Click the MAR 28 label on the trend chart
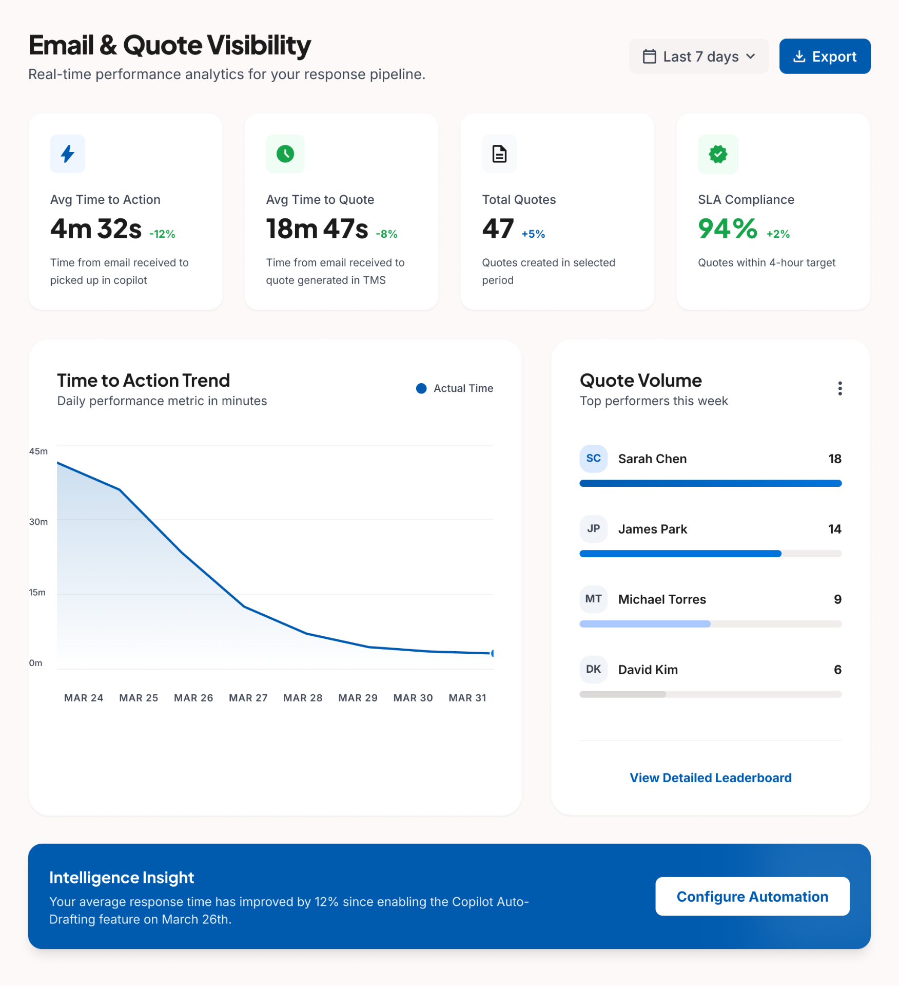This screenshot has width=899, height=986. pyautogui.click(x=303, y=697)
